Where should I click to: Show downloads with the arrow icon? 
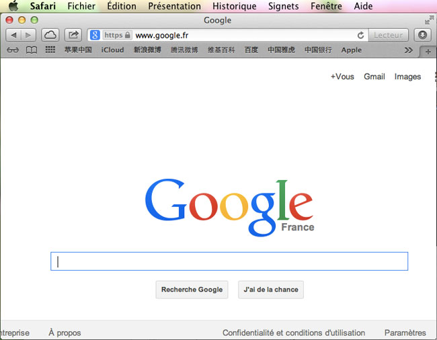tap(422, 36)
